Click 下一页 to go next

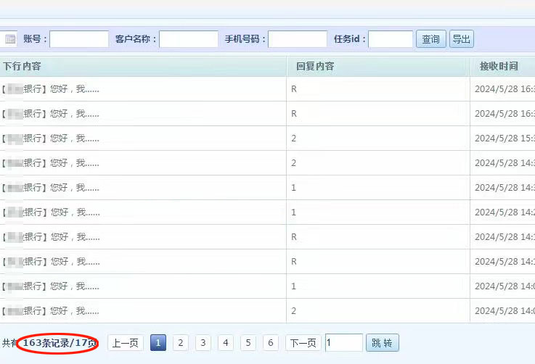coord(303,343)
